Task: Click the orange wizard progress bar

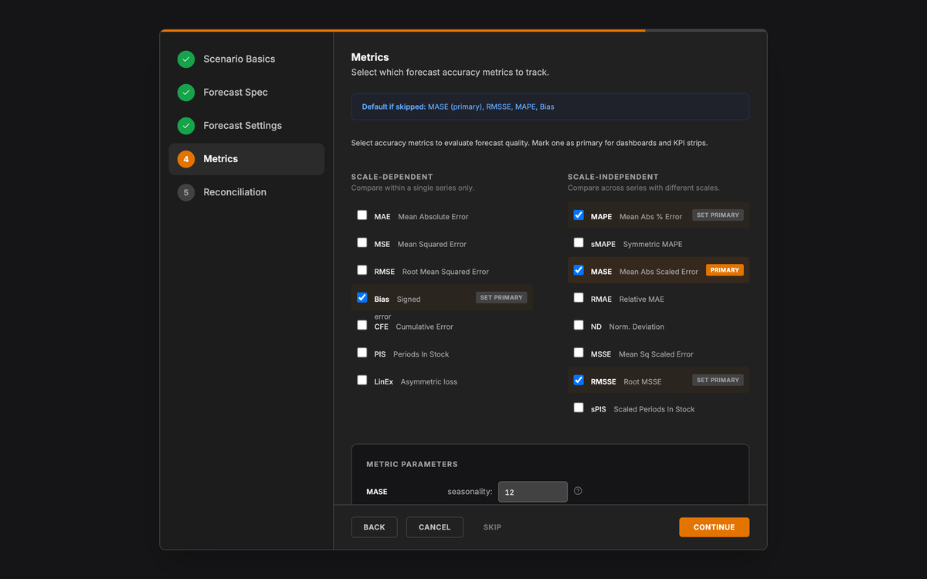Action: (402, 31)
